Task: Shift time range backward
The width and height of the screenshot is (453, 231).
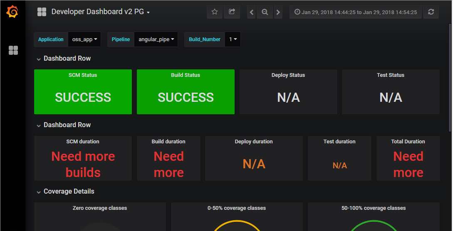Action: tap(252, 12)
